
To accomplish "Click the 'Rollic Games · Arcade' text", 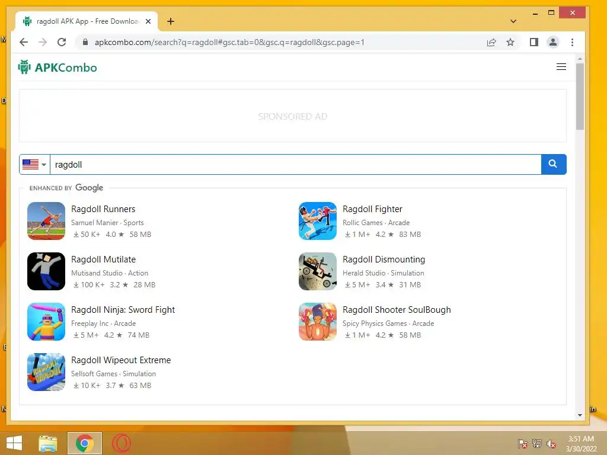I will click(x=376, y=223).
